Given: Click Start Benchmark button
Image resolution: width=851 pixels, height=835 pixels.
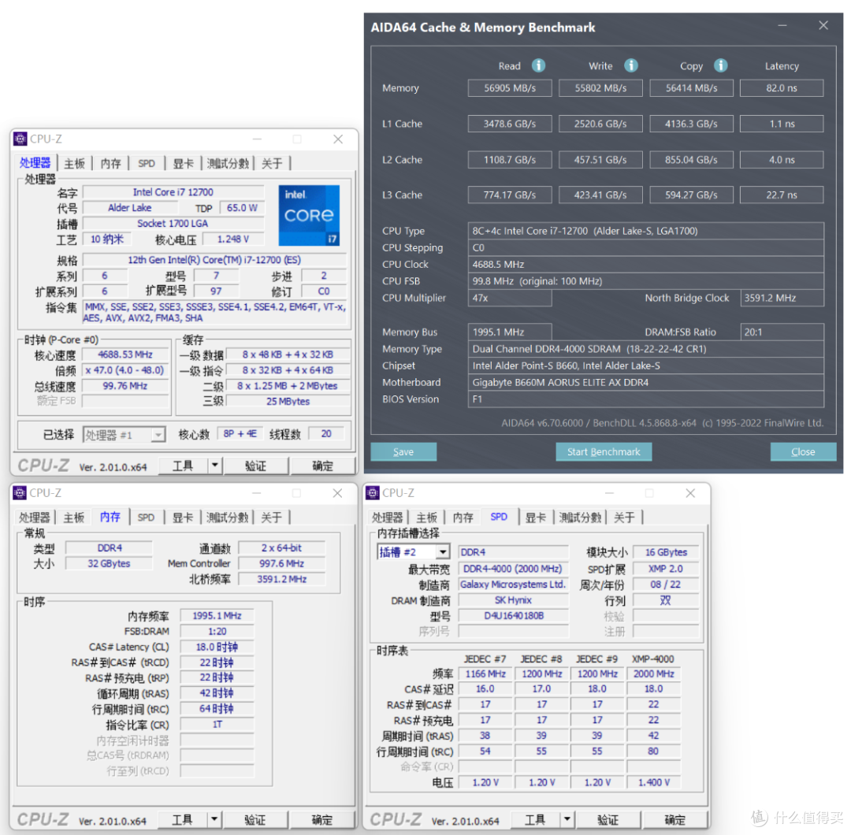Looking at the screenshot, I should click(604, 451).
